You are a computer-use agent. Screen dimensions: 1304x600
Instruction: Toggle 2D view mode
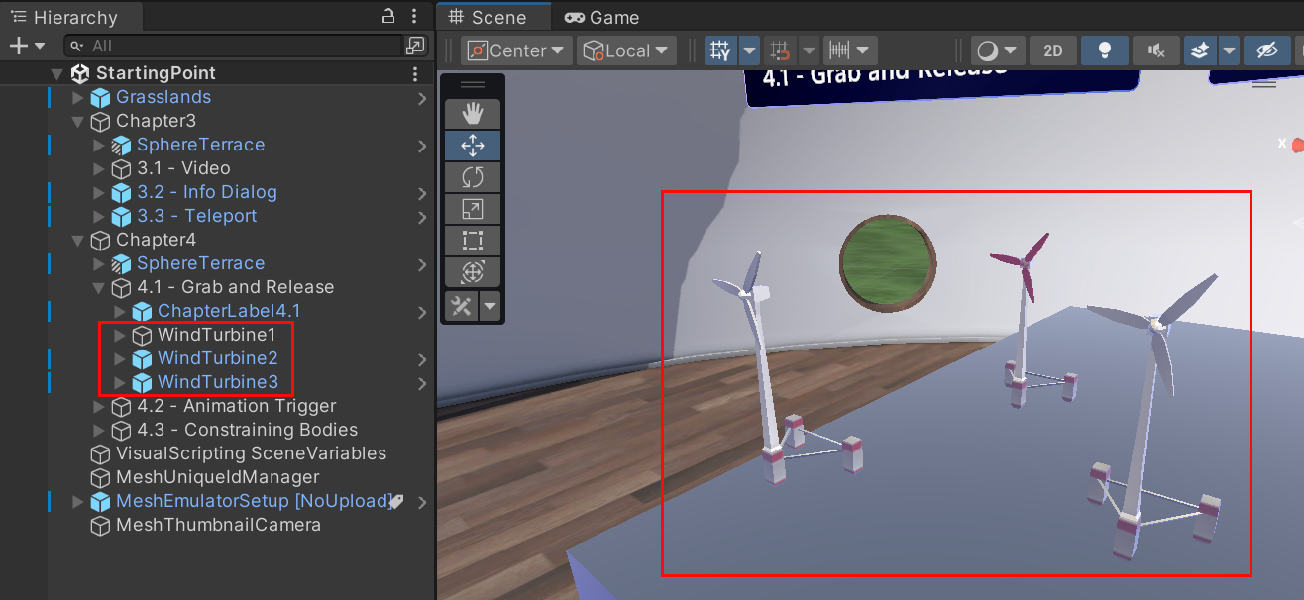click(x=1053, y=50)
